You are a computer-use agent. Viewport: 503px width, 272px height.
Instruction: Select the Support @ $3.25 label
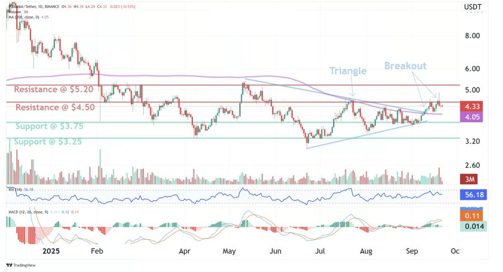click(x=48, y=142)
